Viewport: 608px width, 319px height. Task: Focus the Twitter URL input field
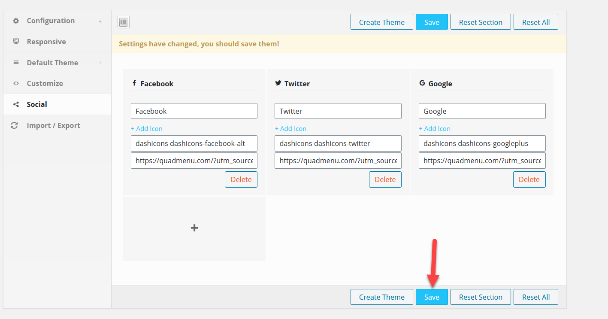338,161
